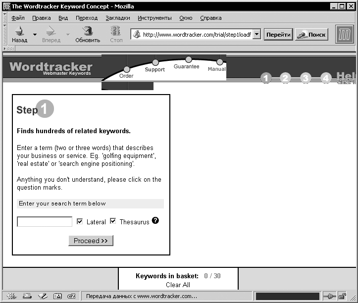Open the Правка menu
Screen dimensions: 358x303
[41, 18]
